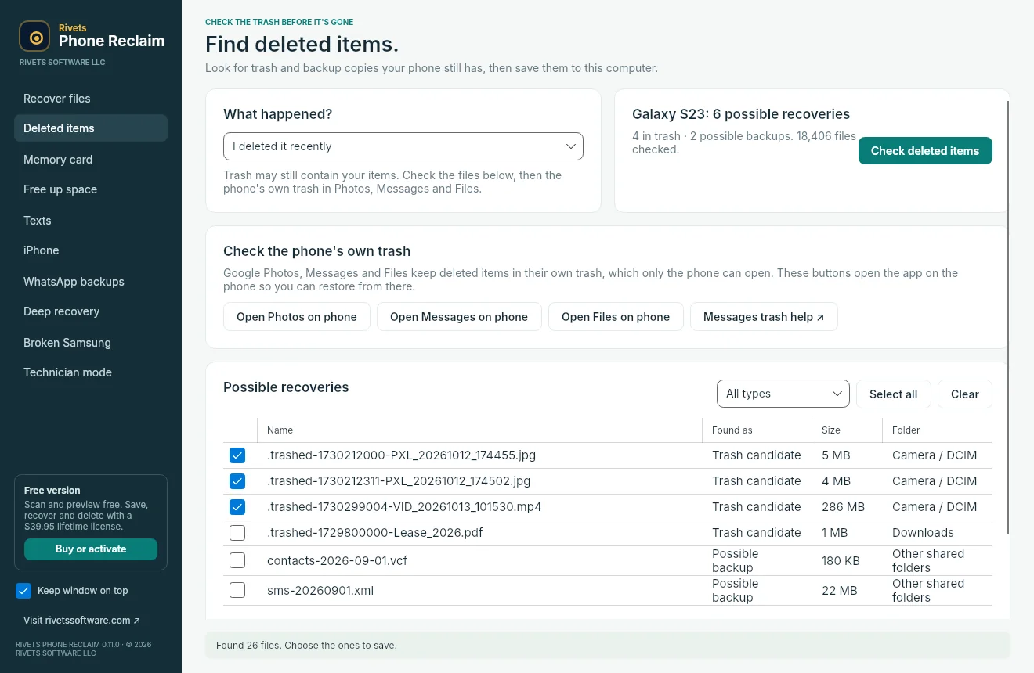The image size is (1034, 673).
Task: Go to Deep recovery
Action: 91,311
